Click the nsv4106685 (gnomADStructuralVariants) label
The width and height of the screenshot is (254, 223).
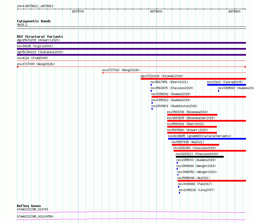pyautogui.click(x=199, y=136)
